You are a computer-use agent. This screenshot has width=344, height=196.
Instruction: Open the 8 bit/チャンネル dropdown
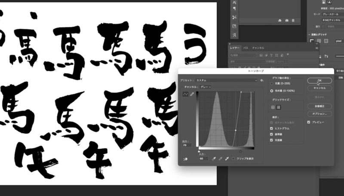click(x=333, y=20)
